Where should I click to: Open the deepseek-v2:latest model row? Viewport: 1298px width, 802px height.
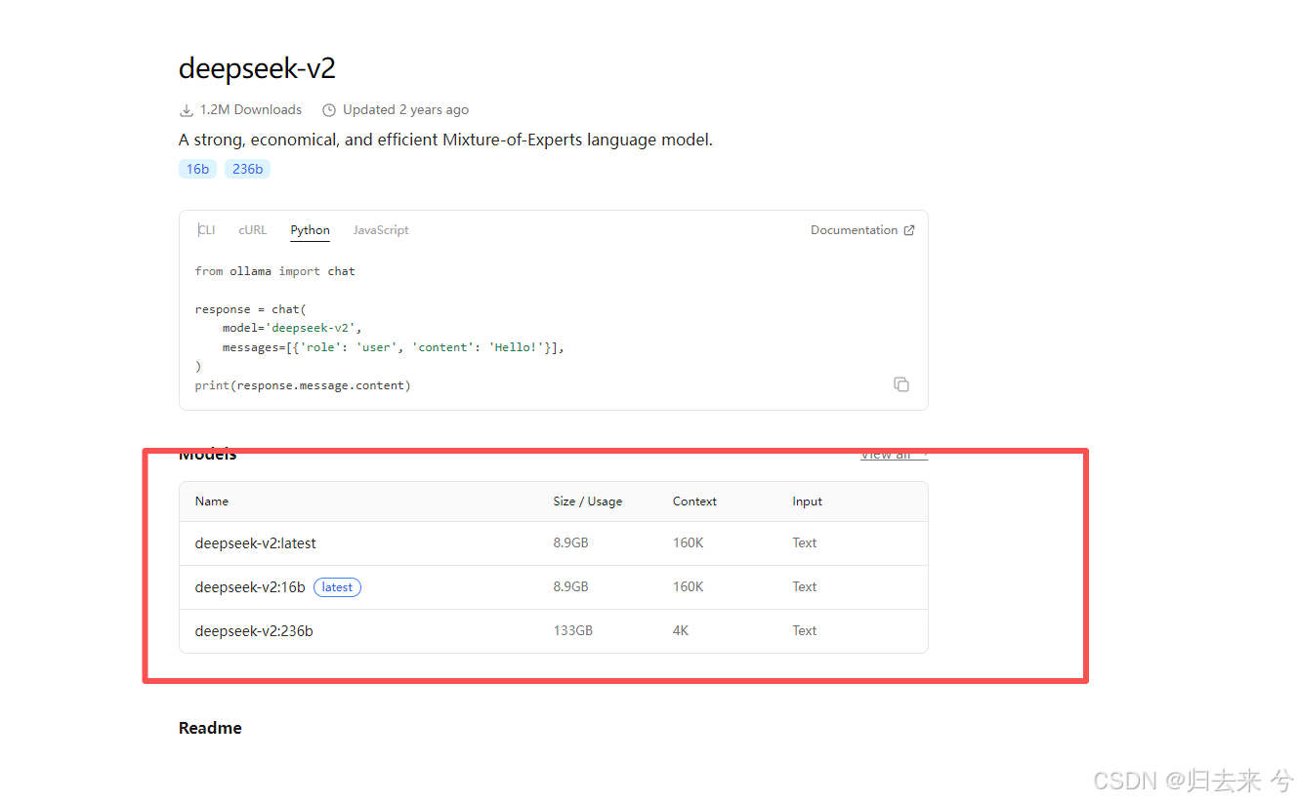(x=553, y=543)
